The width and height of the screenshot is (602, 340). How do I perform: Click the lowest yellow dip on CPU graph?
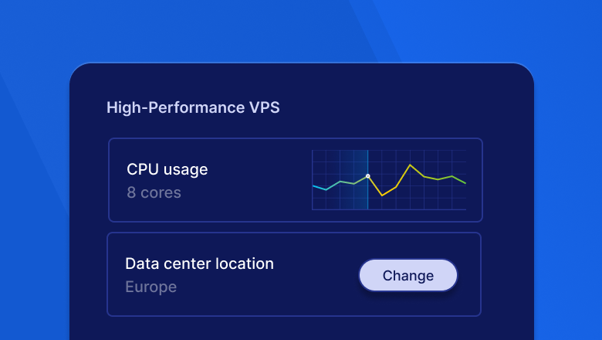tap(382, 195)
